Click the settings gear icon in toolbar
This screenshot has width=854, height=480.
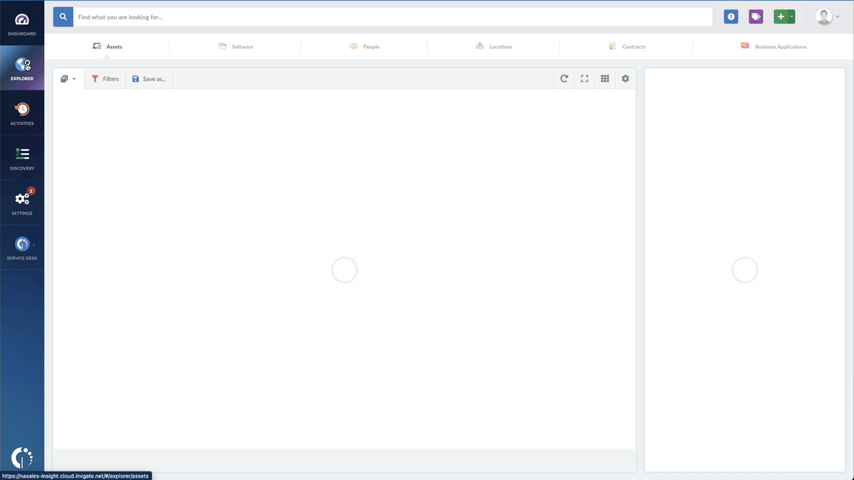(x=625, y=79)
